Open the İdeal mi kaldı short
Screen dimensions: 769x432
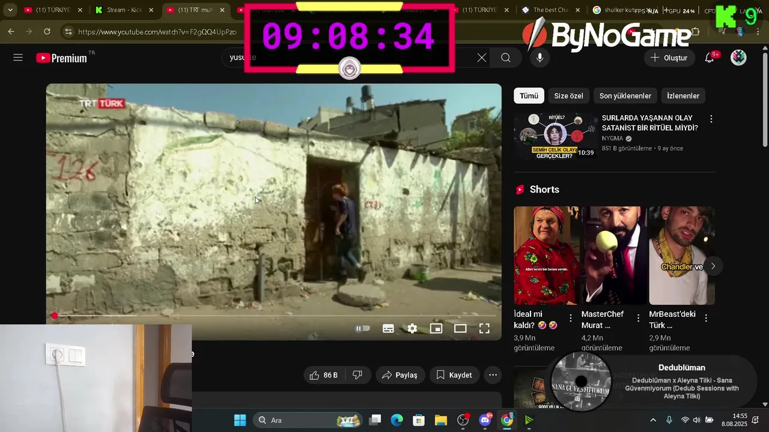(546, 256)
